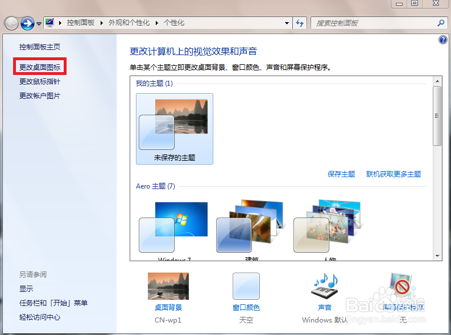451x335 pixels.
Task: Go forward with the blue arrow button
Action: coord(28,23)
